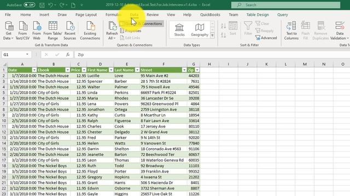
Task: Open the Date column filter dropdown
Action: point(34,70)
